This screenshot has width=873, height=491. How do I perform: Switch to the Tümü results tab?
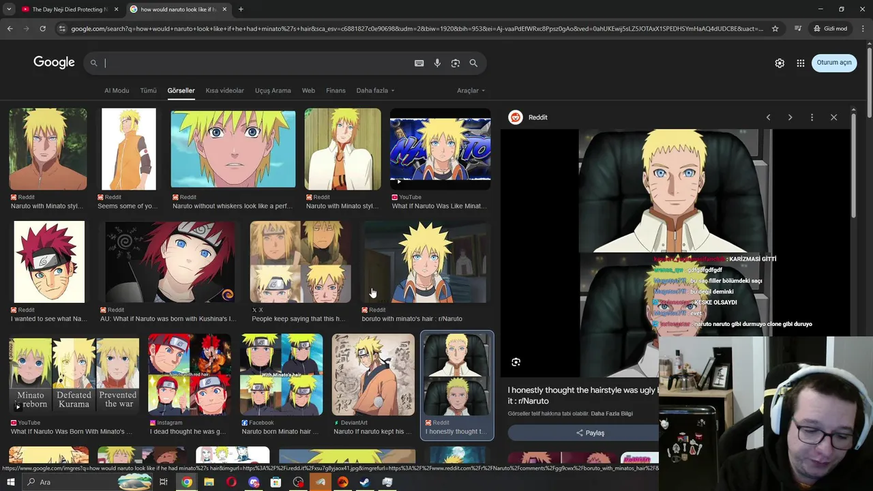tap(148, 91)
